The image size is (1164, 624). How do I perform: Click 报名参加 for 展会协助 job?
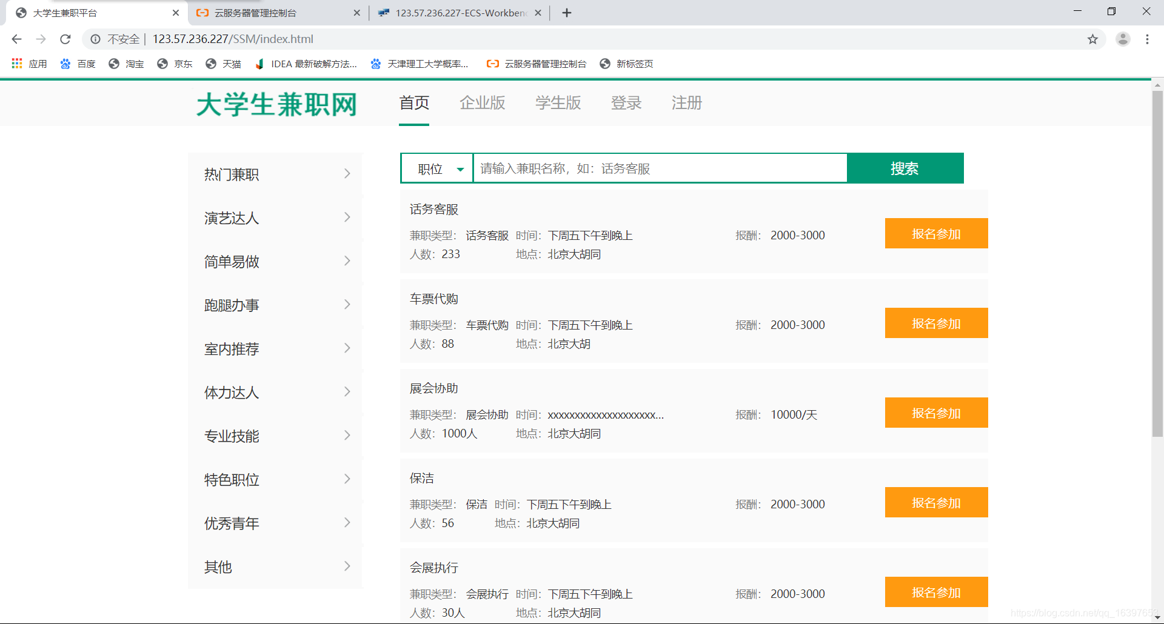936,413
